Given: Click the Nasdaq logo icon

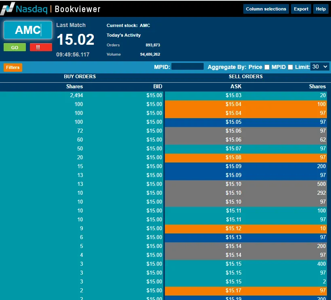Looking at the screenshot, I should coord(8,8).
